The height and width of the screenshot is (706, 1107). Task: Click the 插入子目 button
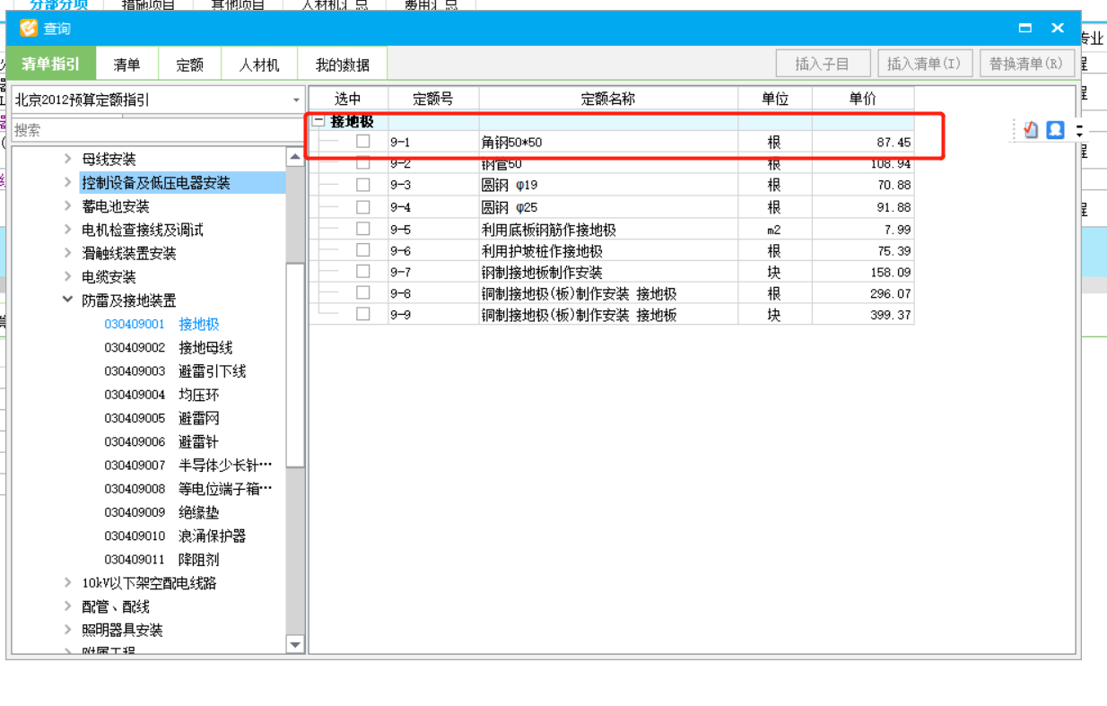coord(824,64)
